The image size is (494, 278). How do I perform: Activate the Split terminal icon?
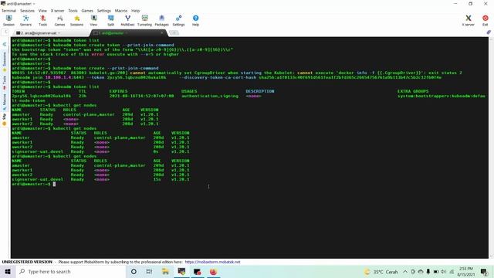point(110,21)
